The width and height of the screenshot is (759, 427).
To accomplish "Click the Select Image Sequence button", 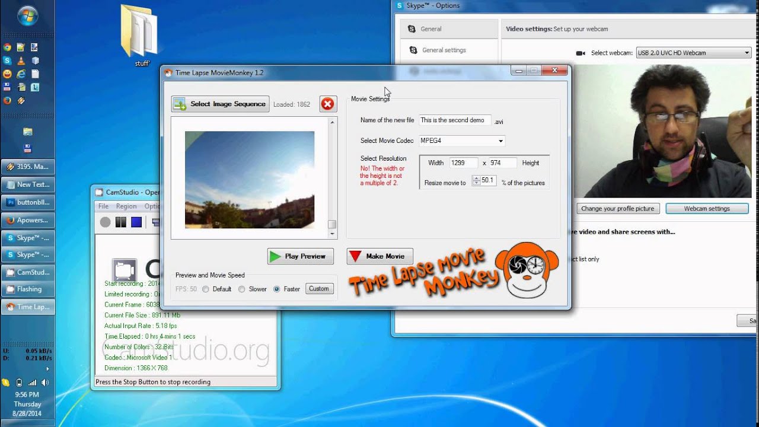I will click(x=220, y=104).
